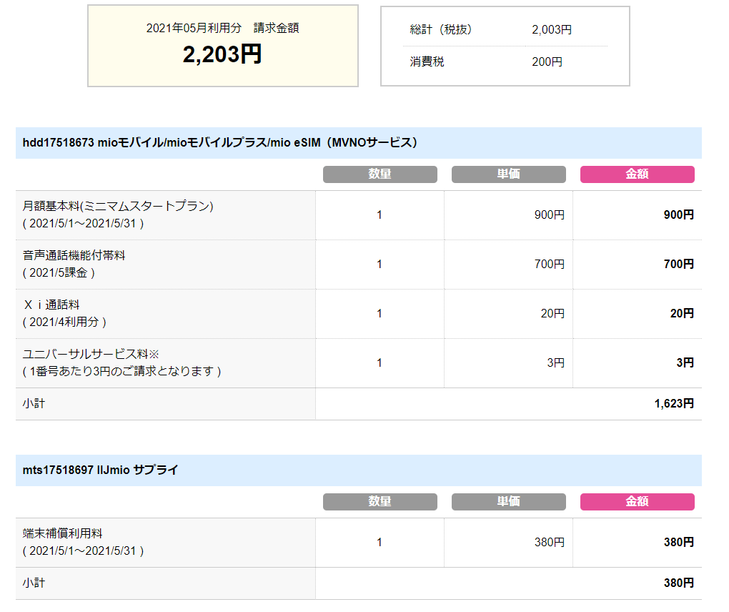
Task: Click the 2,203円 billed amount
Action: coord(222,54)
